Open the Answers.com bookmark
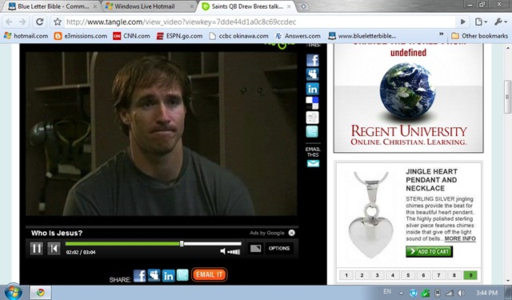512x300 pixels. click(298, 36)
